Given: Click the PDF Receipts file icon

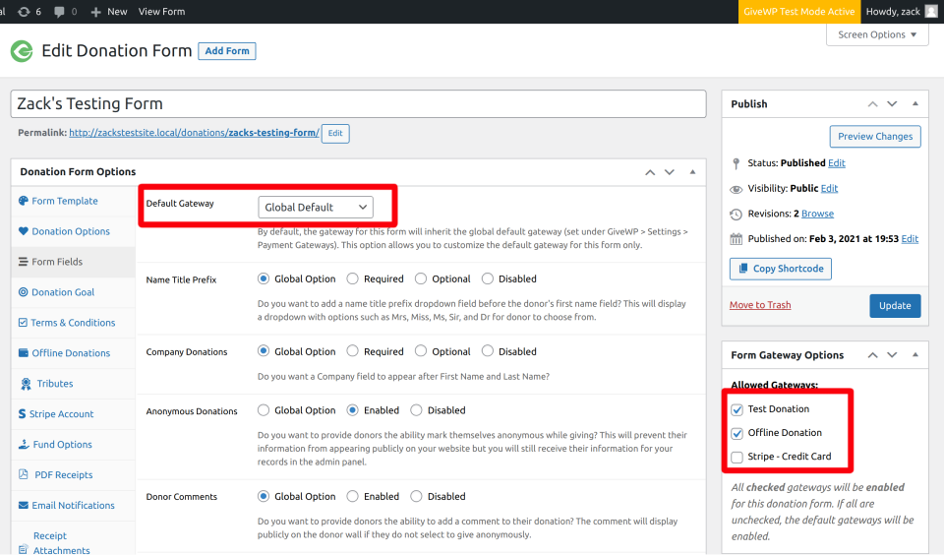Looking at the screenshot, I should [23, 474].
